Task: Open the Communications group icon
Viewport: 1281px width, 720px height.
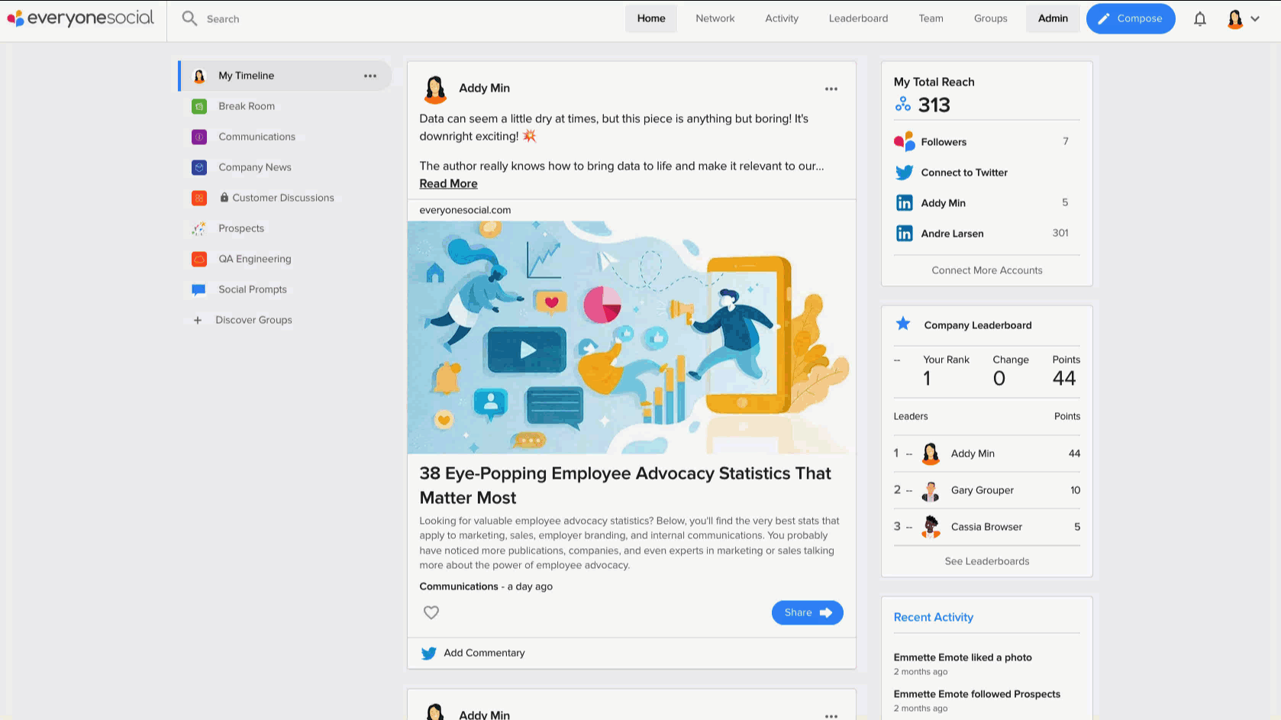Action: coord(199,137)
